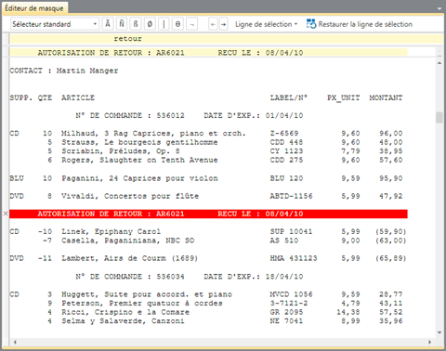Click the Ø non-blank selector icon
Viewport: 446px width, 351px height.
coord(150,24)
